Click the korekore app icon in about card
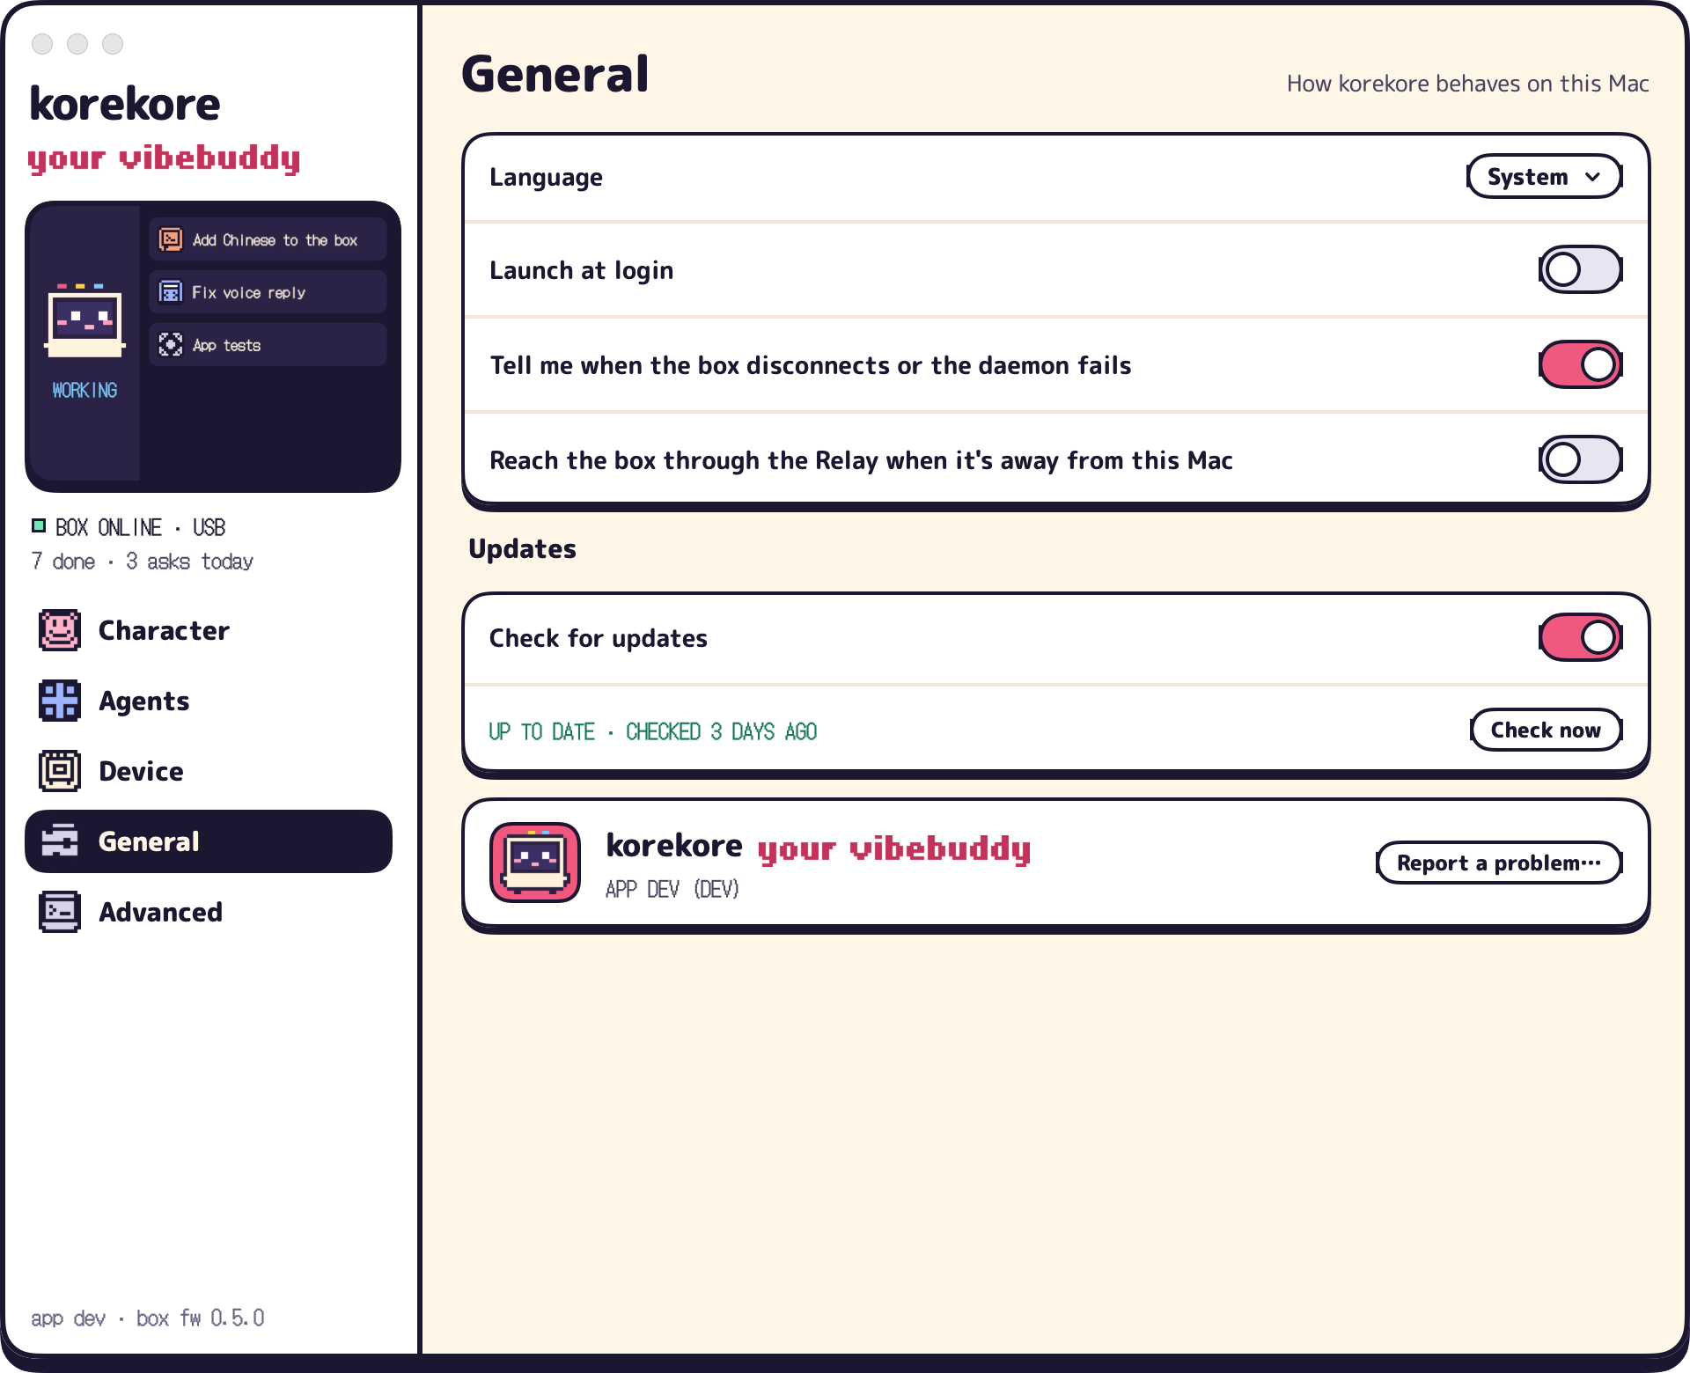Screen dimensions: 1690x1373 point(535,863)
